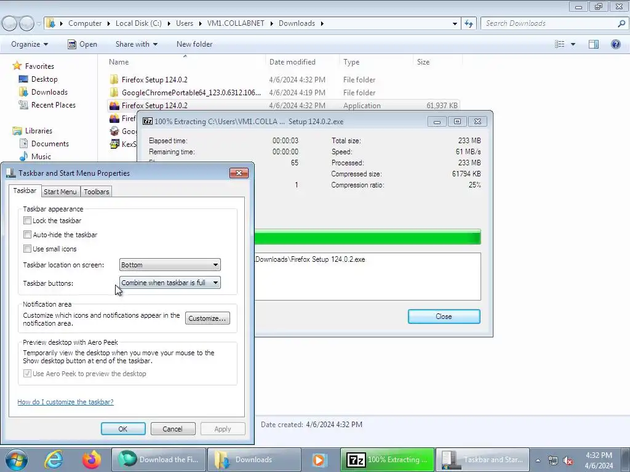Select Desktop in the navigation pane
The height and width of the screenshot is (472, 630).
(44, 79)
